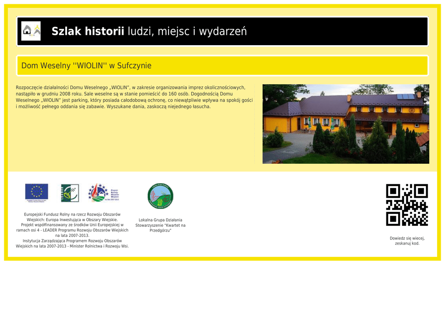445x315 pixels.
Task: Select the "Dom Weselny ''WIOLIN'' w Sufczynie" heading
Action: [x=86, y=66]
